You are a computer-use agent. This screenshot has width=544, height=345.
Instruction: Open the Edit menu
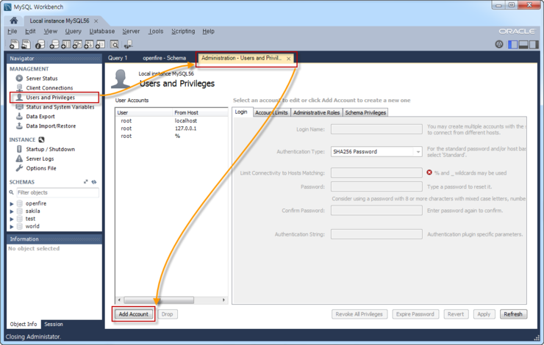(x=30, y=31)
